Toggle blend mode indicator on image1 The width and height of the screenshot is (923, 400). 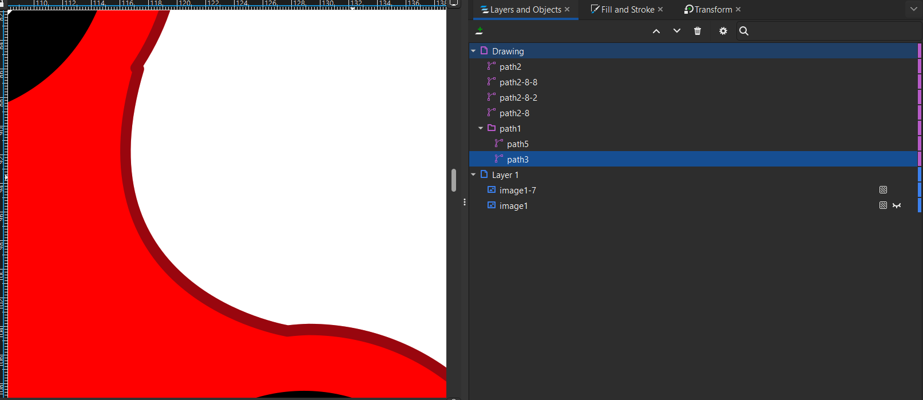click(883, 205)
